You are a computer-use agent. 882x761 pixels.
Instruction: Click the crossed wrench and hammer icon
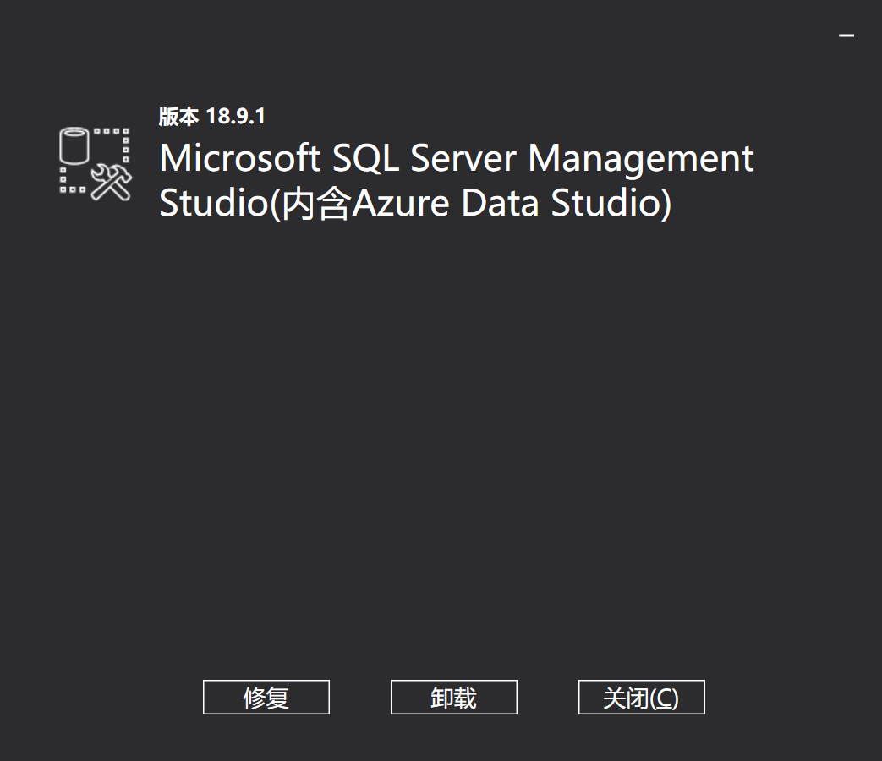[x=111, y=182]
